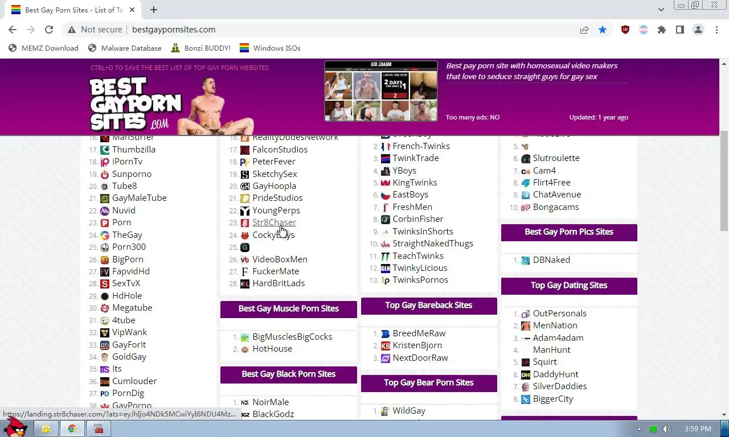Click the Top Gay Bear Porn Sites header
The height and width of the screenshot is (437, 729).
point(429,383)
